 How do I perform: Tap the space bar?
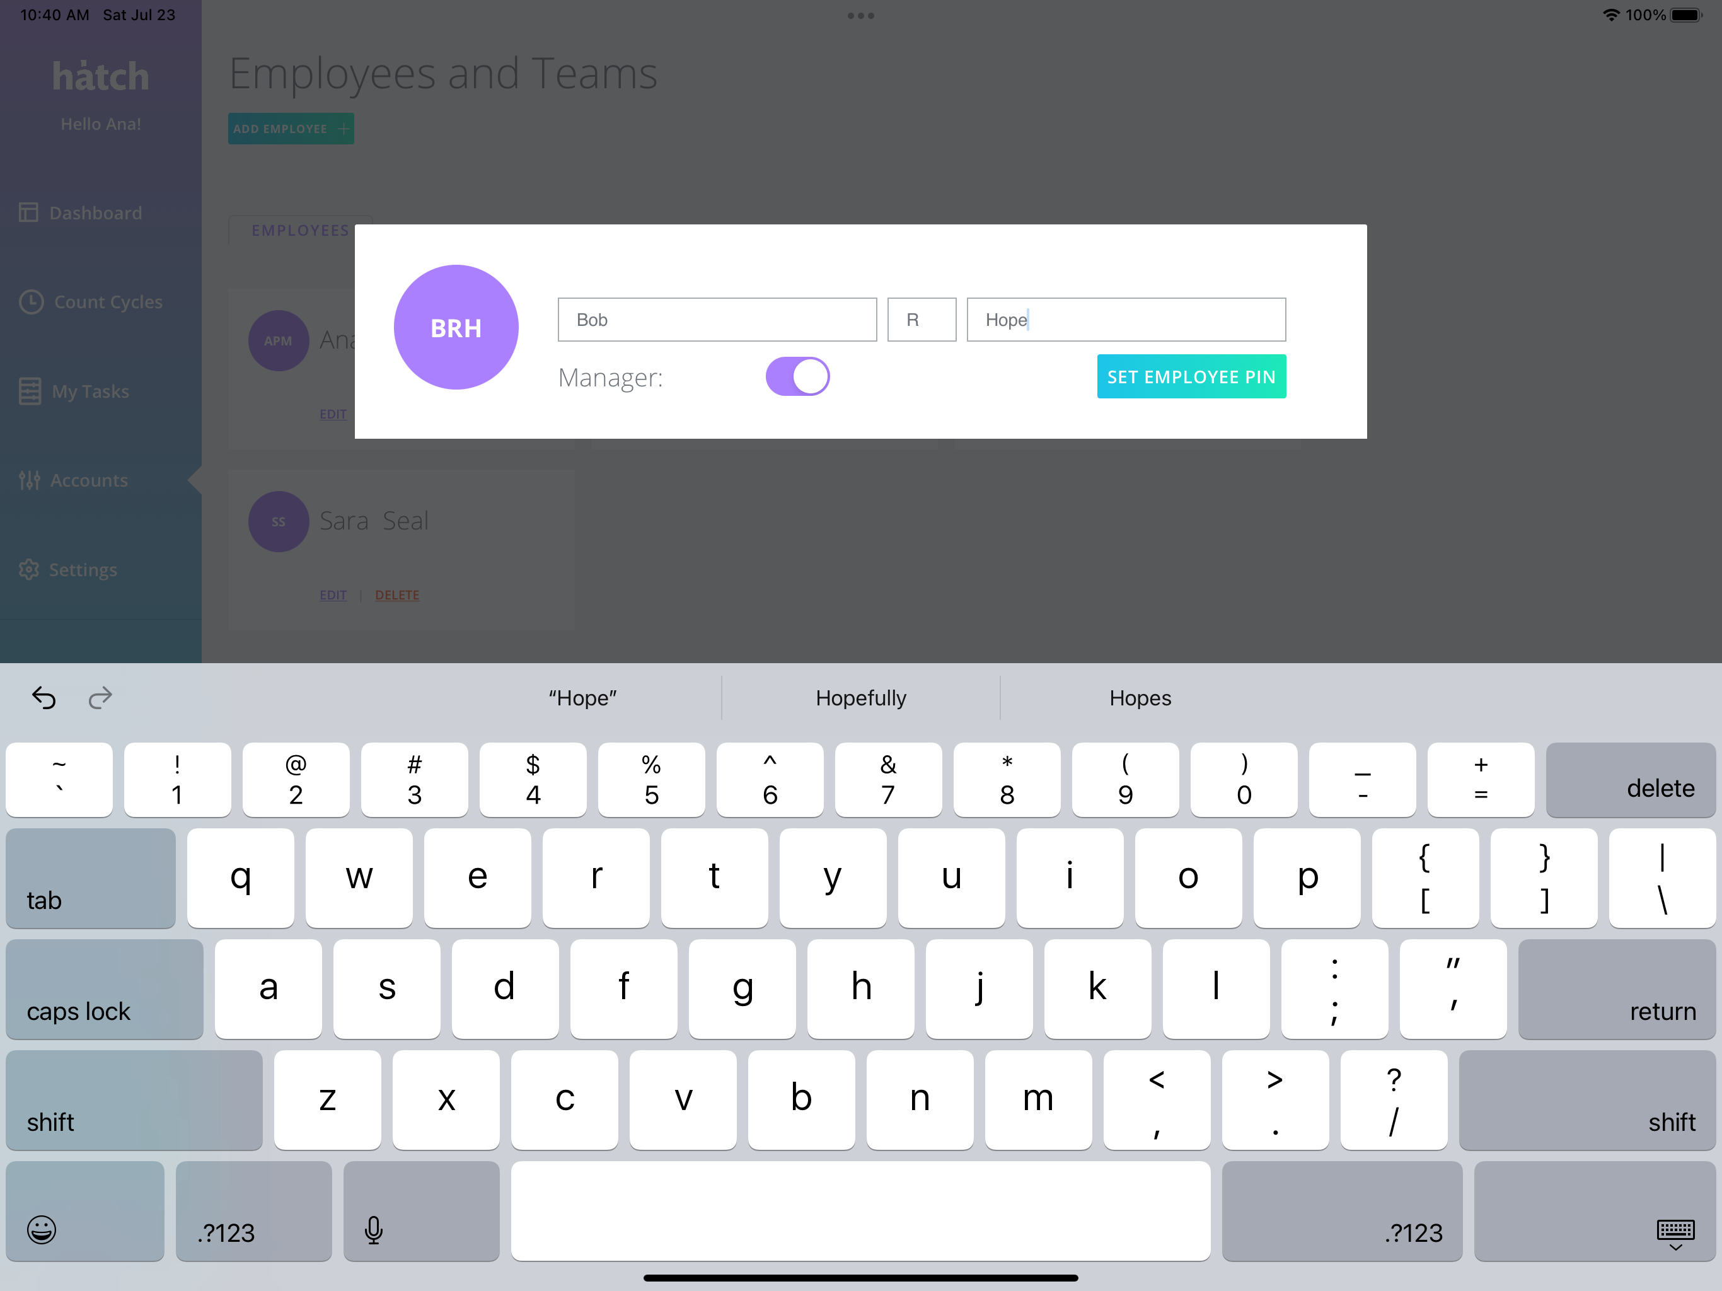pos(860,1211)
